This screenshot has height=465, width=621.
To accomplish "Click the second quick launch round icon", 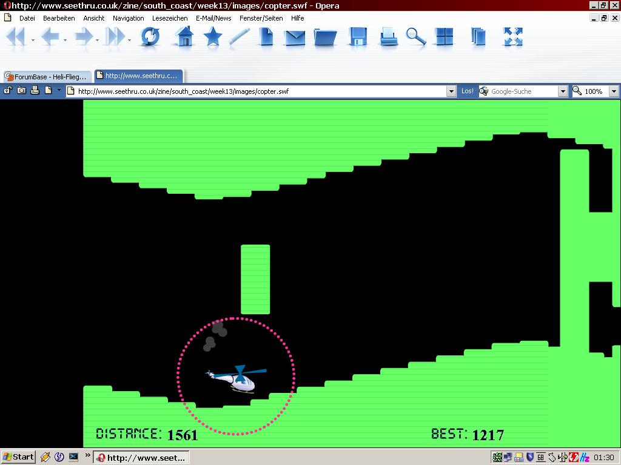I will coord(59,457).
